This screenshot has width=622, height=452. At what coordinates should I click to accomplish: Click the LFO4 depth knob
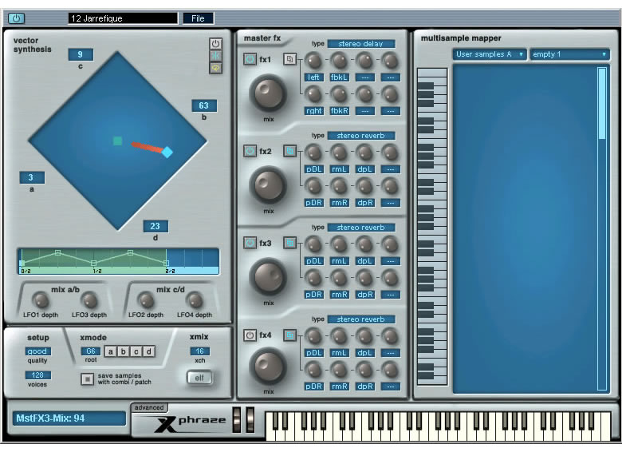click(195, 300)
